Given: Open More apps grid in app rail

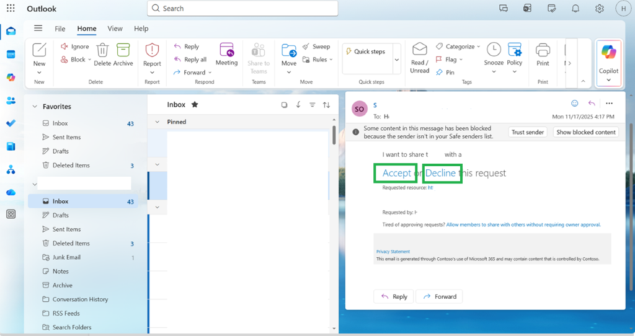Looking at the screenshot, I should tap(11, 214).
